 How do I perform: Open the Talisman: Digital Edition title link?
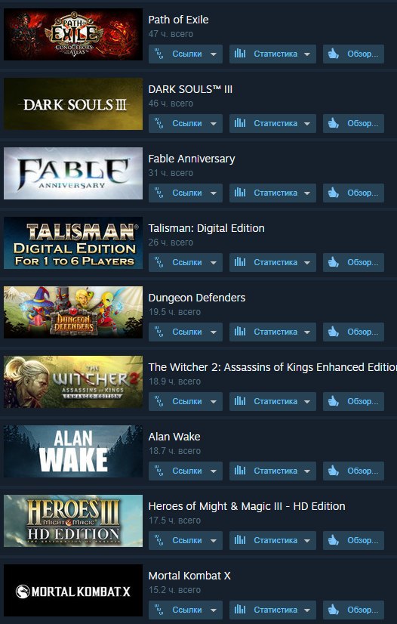(x=206, y=228)
